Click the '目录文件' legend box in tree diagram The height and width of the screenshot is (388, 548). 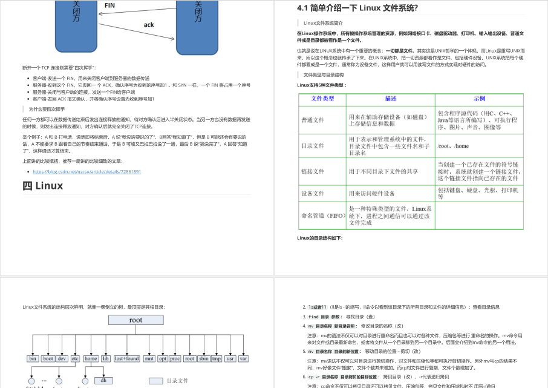pos(156,381)
